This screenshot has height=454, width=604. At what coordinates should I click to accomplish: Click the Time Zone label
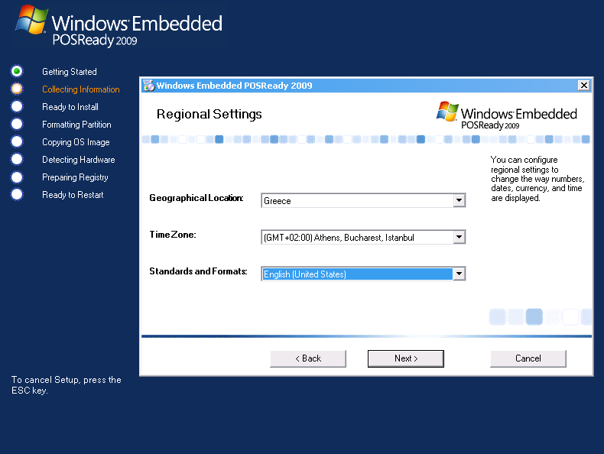tap(173, 235)
